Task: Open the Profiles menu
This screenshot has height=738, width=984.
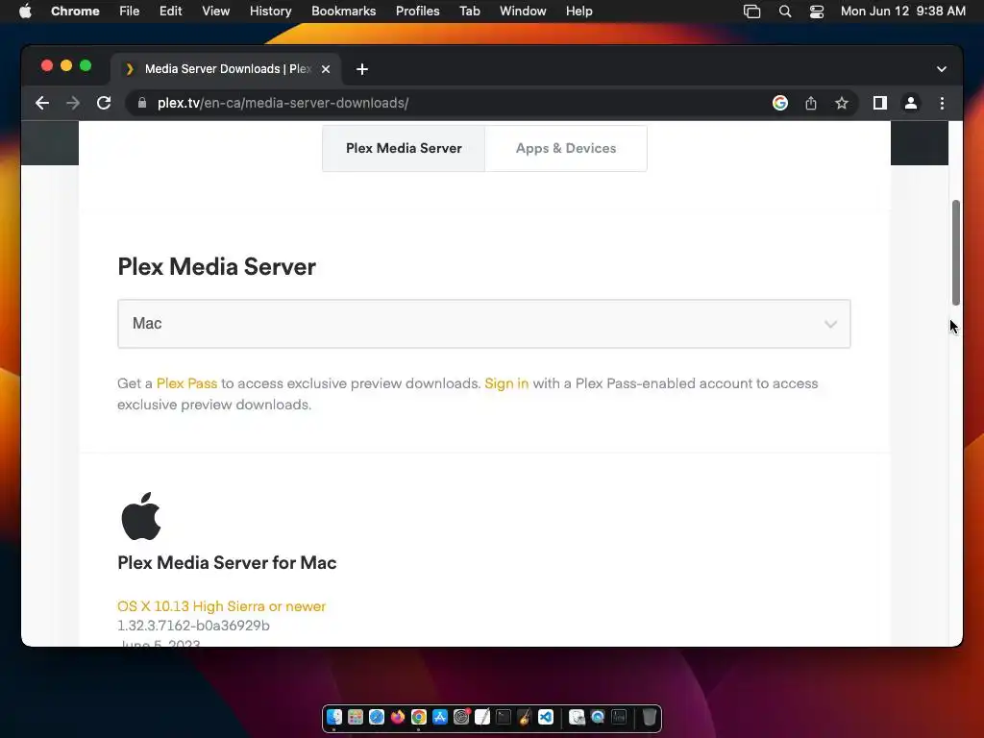Action: coord(417,12)
